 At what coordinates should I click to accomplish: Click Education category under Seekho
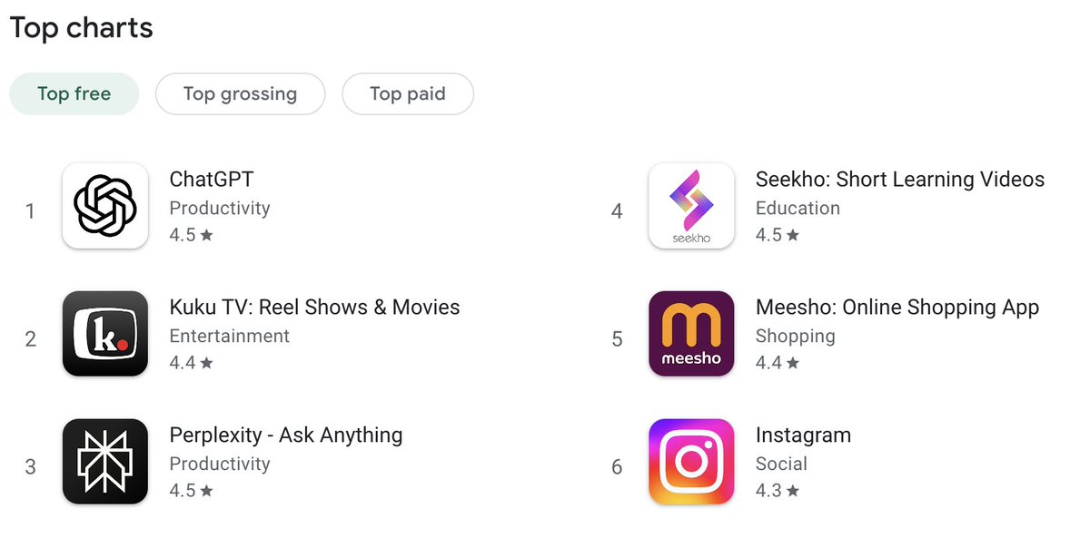[x=798, y=208]
